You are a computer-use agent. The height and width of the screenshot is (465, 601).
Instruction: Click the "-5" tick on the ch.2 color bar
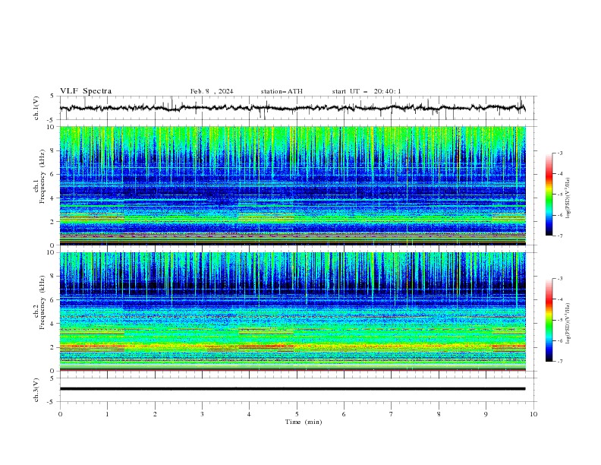560,320
